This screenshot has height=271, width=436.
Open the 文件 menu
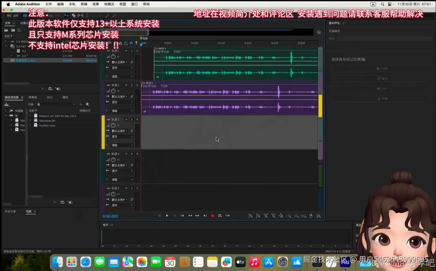(48, 4)
